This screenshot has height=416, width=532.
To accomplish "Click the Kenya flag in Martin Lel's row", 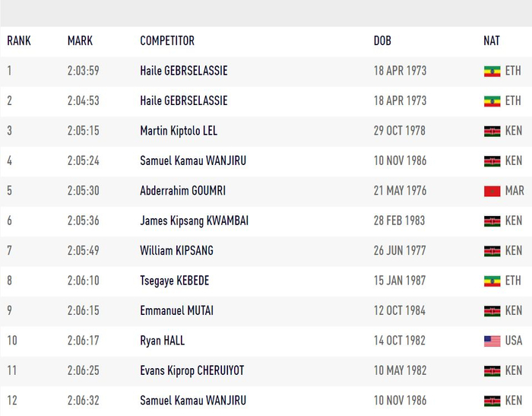I will pos(492,131).
